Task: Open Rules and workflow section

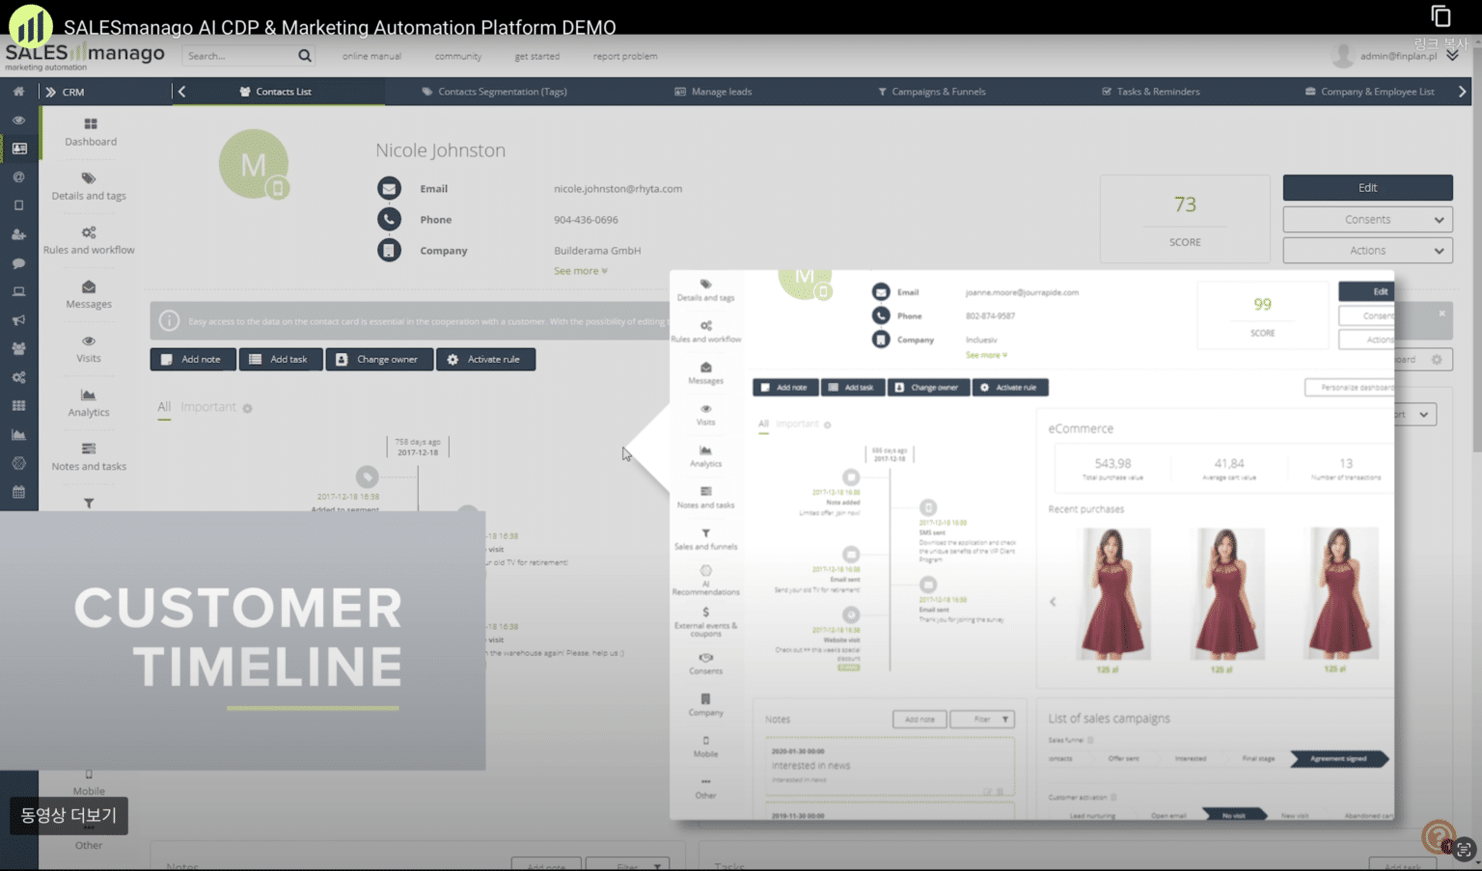Action: pos(89,240)
